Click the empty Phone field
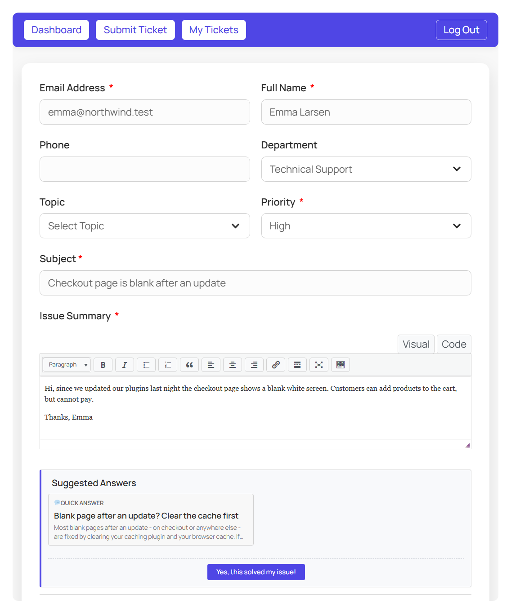The image size is (511, 613). coord(145,169)
